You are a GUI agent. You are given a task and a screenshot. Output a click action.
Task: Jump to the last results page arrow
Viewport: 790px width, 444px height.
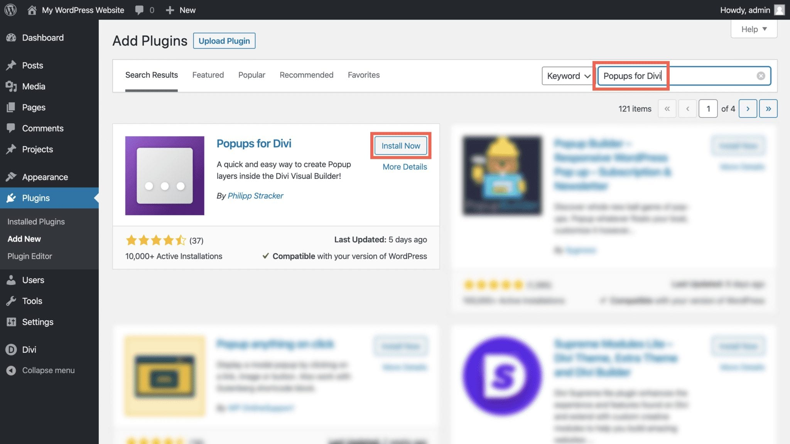click(768, 109)
